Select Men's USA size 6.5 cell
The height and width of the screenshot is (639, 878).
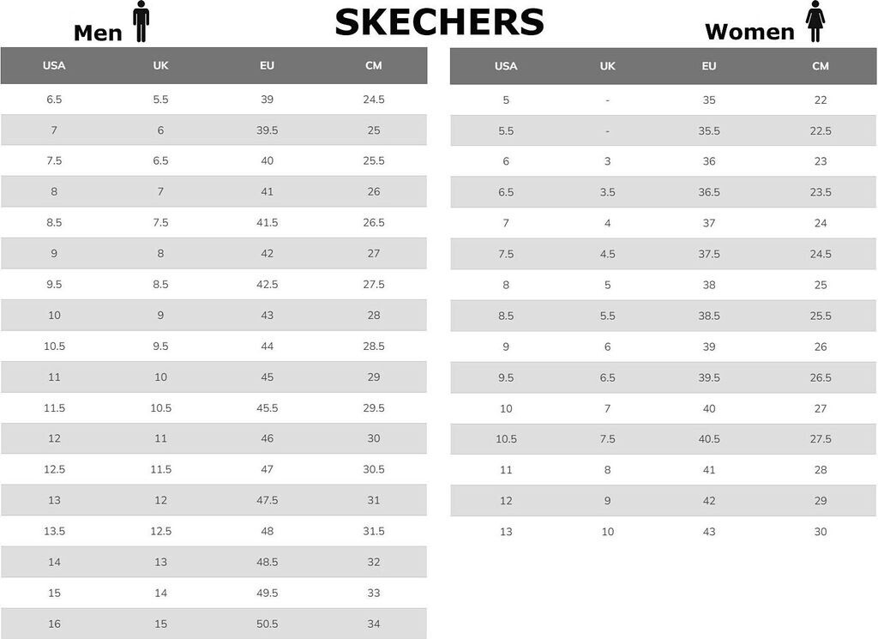pyautogui.click(x=54, y=99)
